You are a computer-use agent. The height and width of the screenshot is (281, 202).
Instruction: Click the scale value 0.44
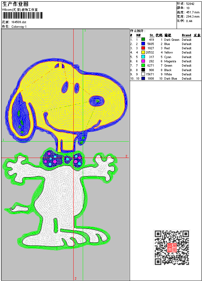[189, 21]
